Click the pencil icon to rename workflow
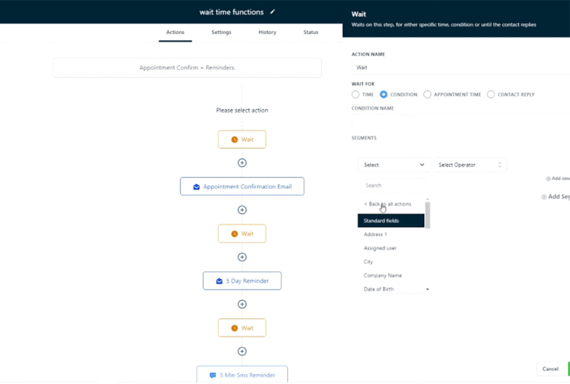 click(x=272, y=12)
